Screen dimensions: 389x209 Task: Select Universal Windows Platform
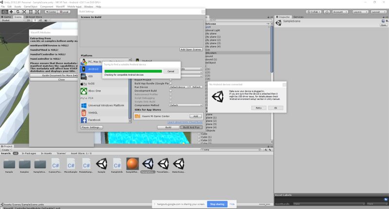[x=104, y=105]
